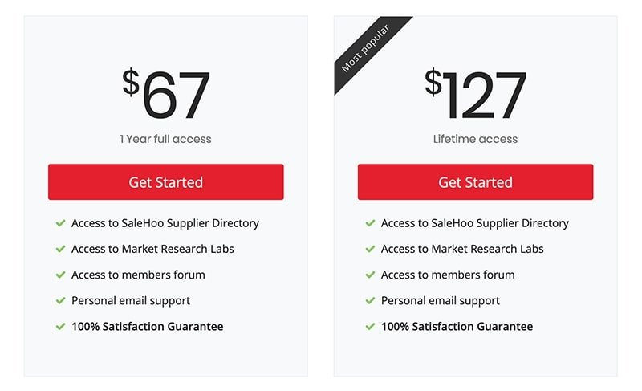Click checkmark beside Supplier Directory in $67 plan
The height and width of the screenshot is (391, 642).
[61, 223]
